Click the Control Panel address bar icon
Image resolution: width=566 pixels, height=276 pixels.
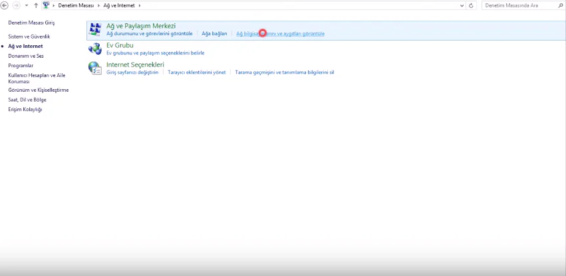46,5
